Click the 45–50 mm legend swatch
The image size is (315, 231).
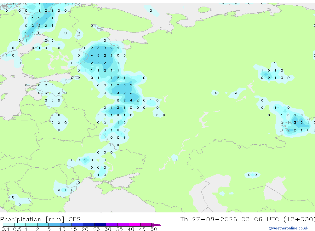point(146,225)
